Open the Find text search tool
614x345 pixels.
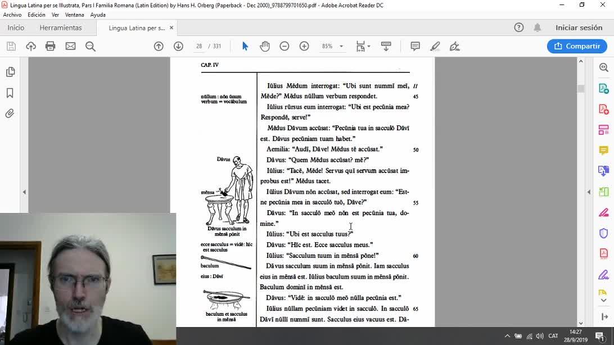coord(91,46)
